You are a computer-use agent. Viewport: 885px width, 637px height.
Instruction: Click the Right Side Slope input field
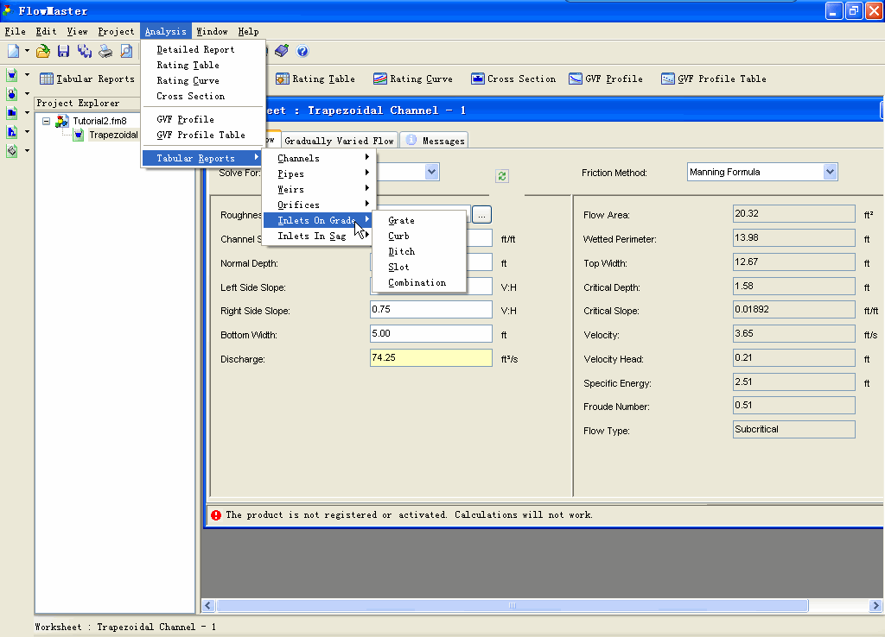tap(431, 310)
